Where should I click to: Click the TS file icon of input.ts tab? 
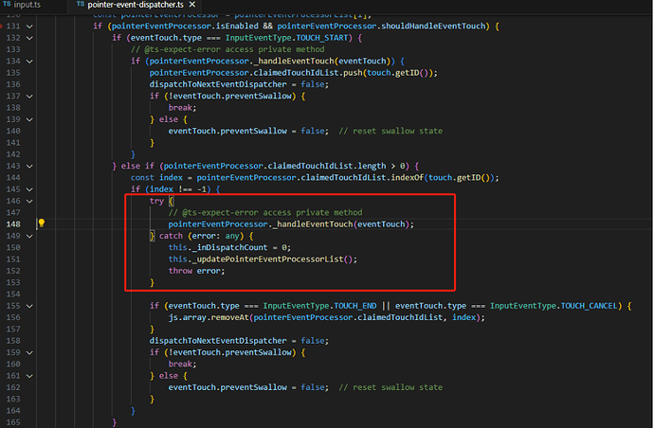coord(7,4)
